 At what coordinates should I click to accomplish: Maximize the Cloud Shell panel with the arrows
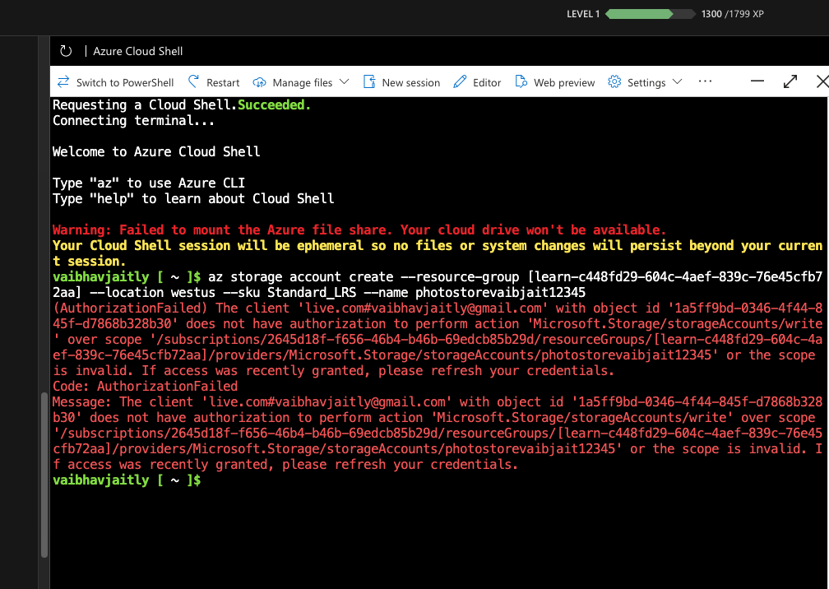(x=790, y=81)
